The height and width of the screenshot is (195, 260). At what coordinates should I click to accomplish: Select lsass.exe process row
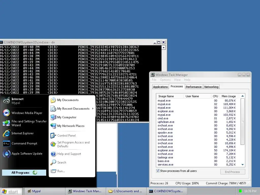point(198,161)
